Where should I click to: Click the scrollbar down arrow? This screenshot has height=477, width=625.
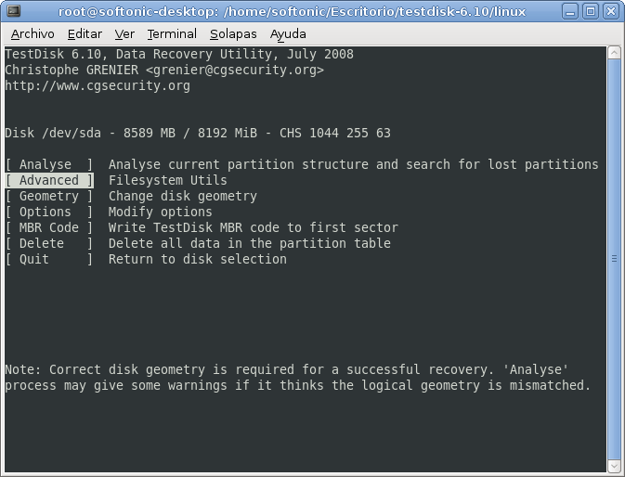point(614,466)
